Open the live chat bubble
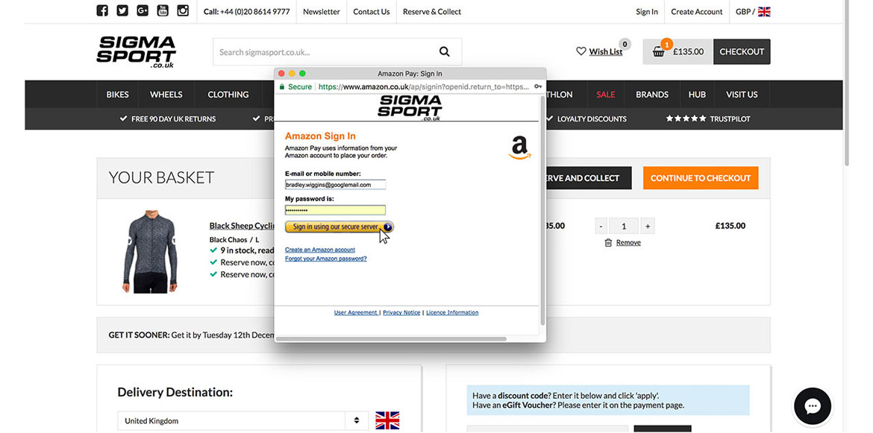This screenshot has height=433, width=873. click(x=813, y=406)
